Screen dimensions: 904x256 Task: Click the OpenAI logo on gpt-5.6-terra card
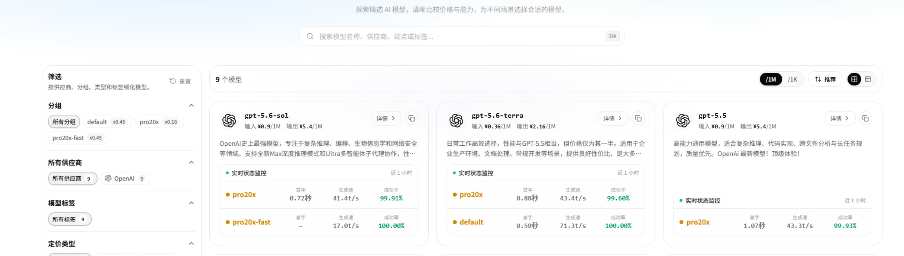click(456, 120)
